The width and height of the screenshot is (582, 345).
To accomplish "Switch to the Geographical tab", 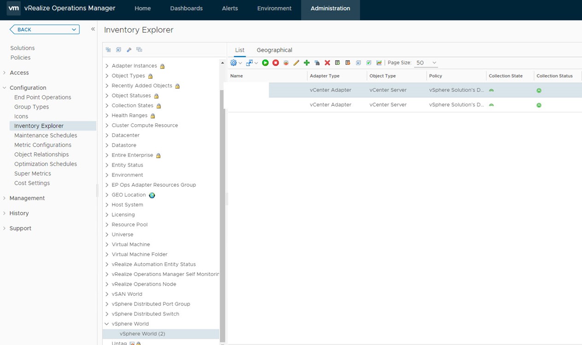I will click(x=274, y=50).
